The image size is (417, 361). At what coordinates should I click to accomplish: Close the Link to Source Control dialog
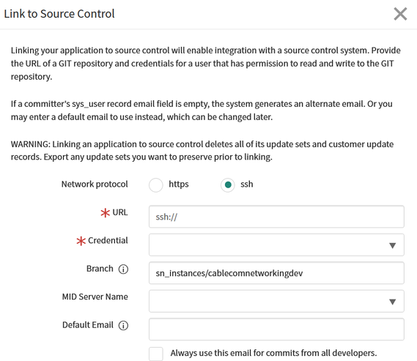400,14
